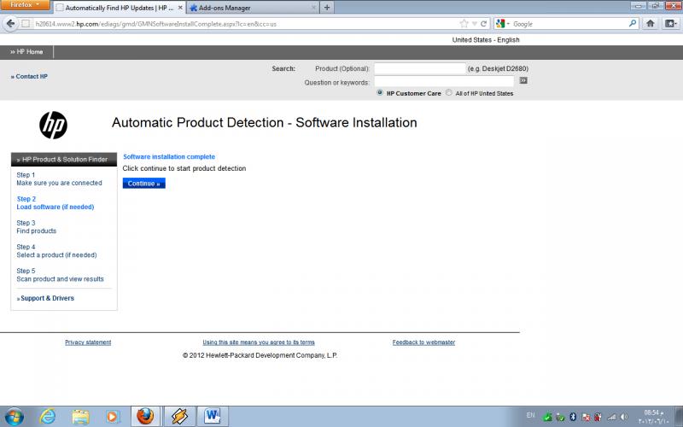The height and width of the screenshot is (427, 683).
Task: Open the orange Firefox menu button
Action: 26,5
